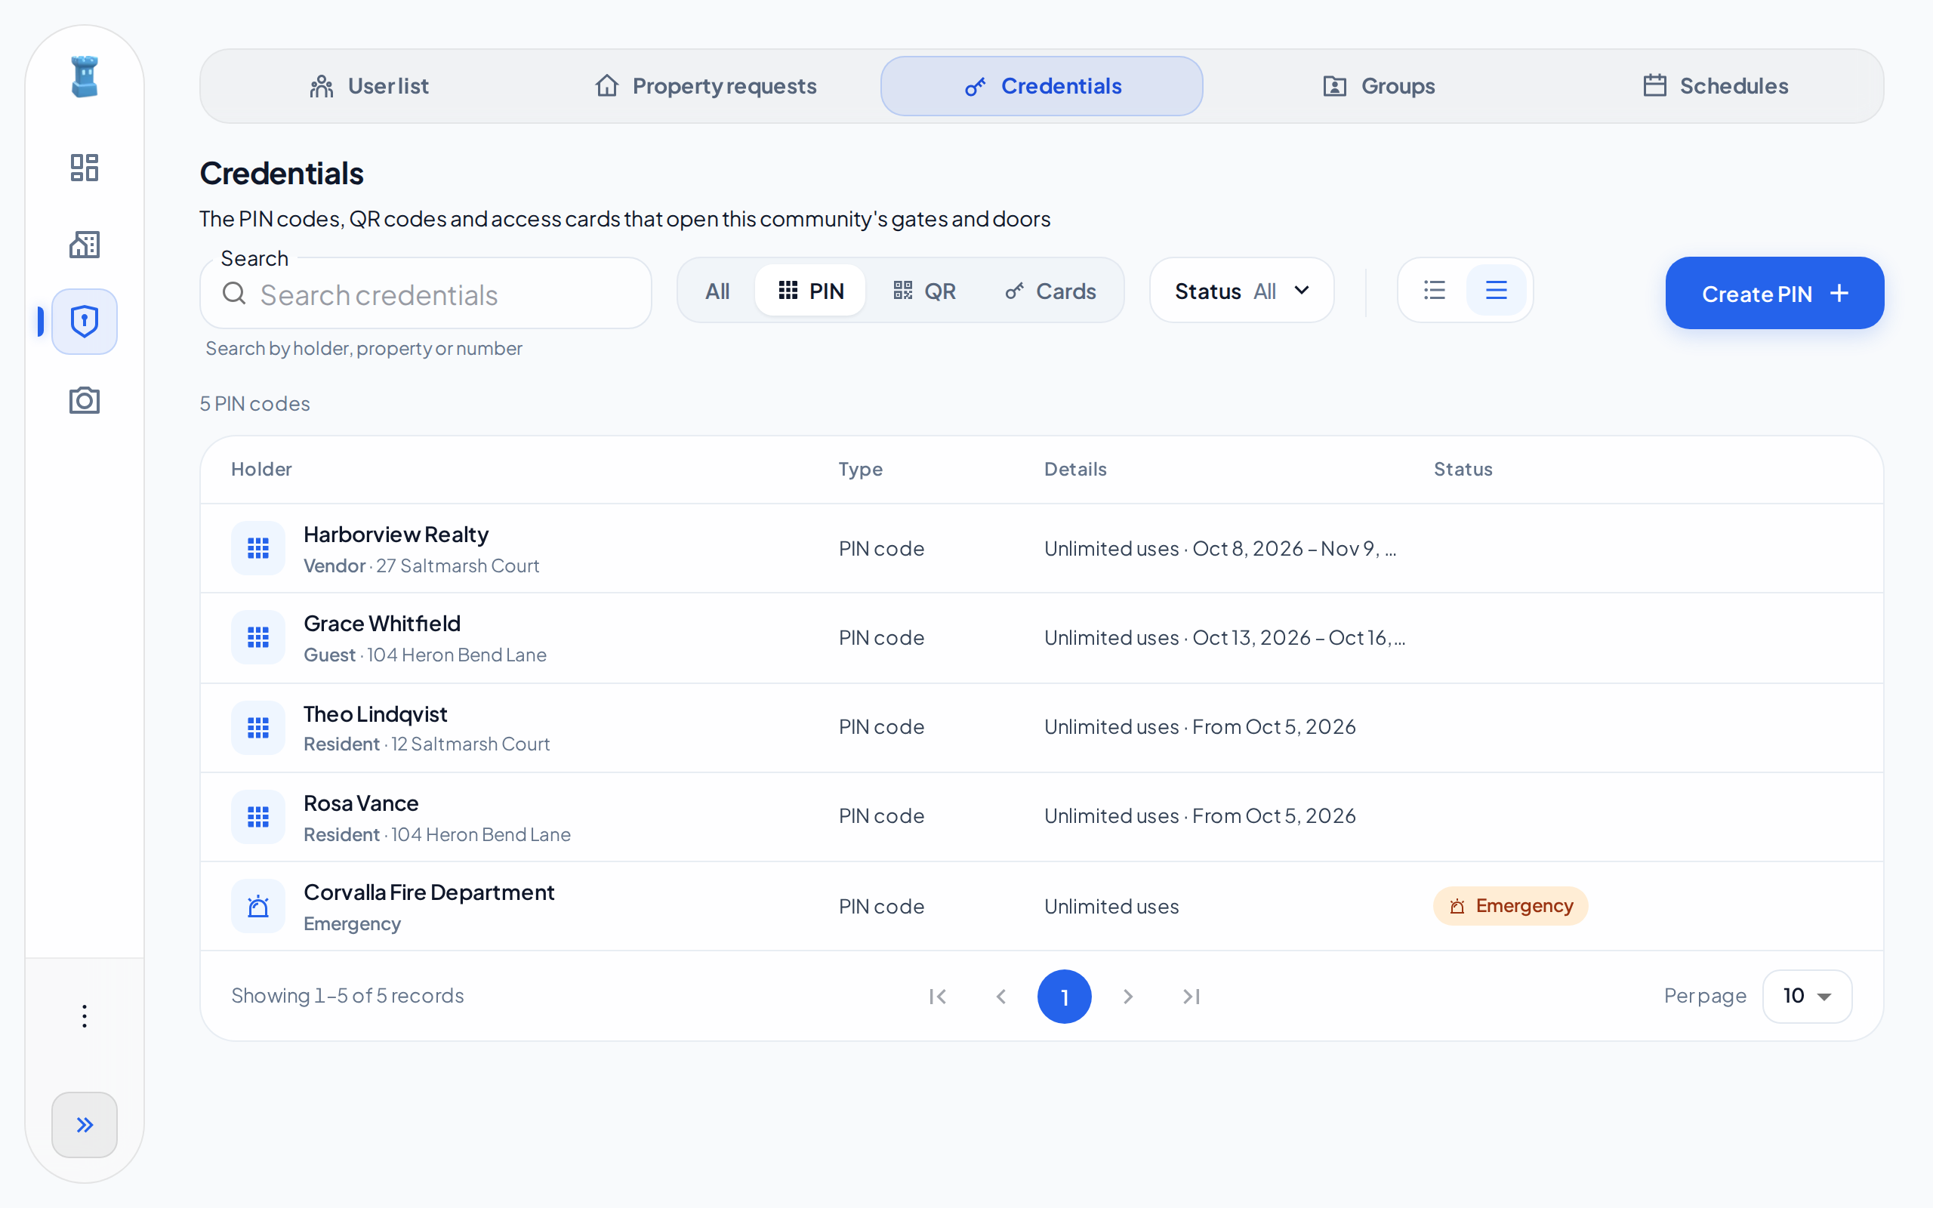Open the three-dot more menu in sidebar
This screenshot has height=1208, width=1933.
(x=84, y=1016)
